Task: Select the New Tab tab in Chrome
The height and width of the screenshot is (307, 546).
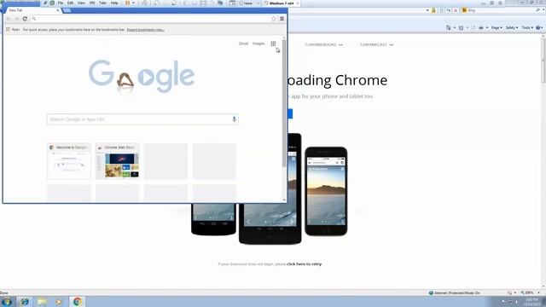Action: 32,10
